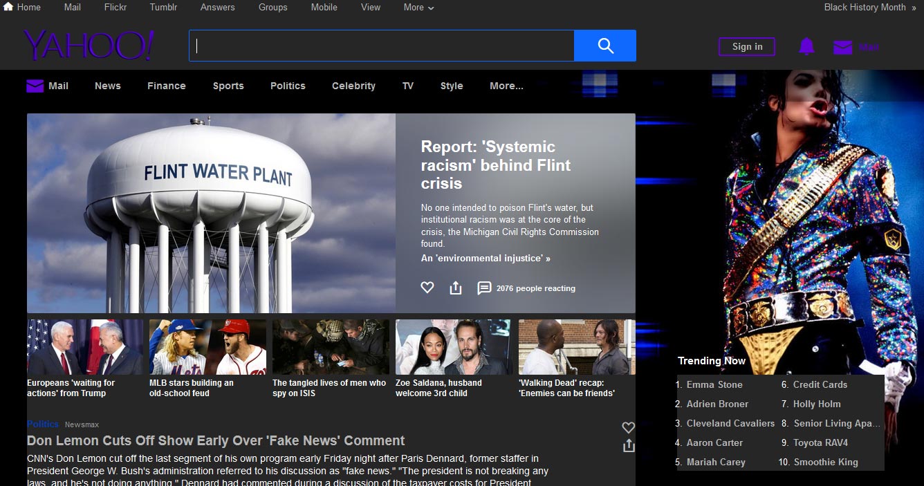Share the Flint crisis story
The height and width of the screenshot is (486, 924).
click(455, 288)
